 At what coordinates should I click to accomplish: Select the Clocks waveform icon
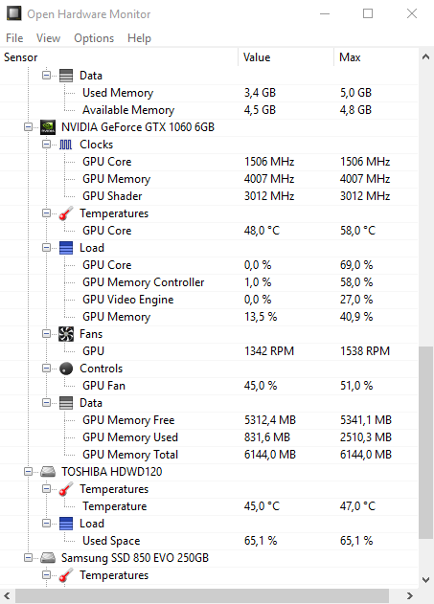[x=65, y=145]
